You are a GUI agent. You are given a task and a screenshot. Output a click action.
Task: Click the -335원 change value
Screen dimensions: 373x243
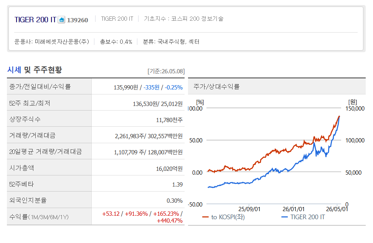tap(151, 88)
